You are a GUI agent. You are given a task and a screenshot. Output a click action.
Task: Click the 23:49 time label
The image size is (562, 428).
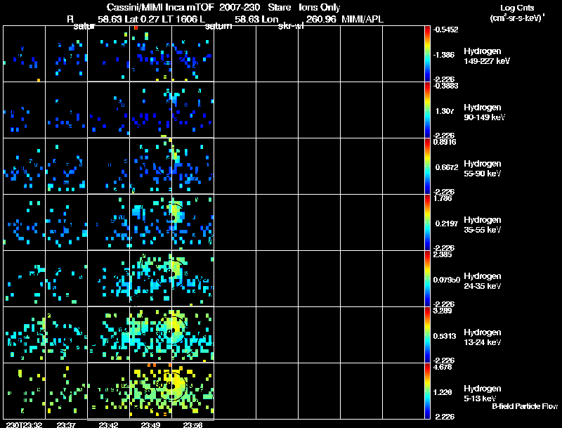point(150,425)
